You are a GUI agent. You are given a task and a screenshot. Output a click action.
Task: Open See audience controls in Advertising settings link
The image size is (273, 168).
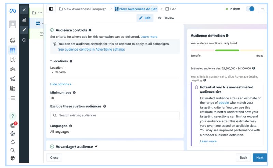point(91,50)
